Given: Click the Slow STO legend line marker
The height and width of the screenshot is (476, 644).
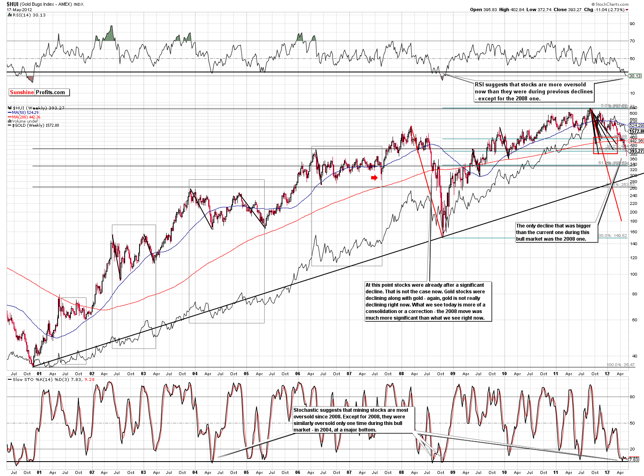Looking at the screenshot, I should pyautogui.click(x=10, y=379).
